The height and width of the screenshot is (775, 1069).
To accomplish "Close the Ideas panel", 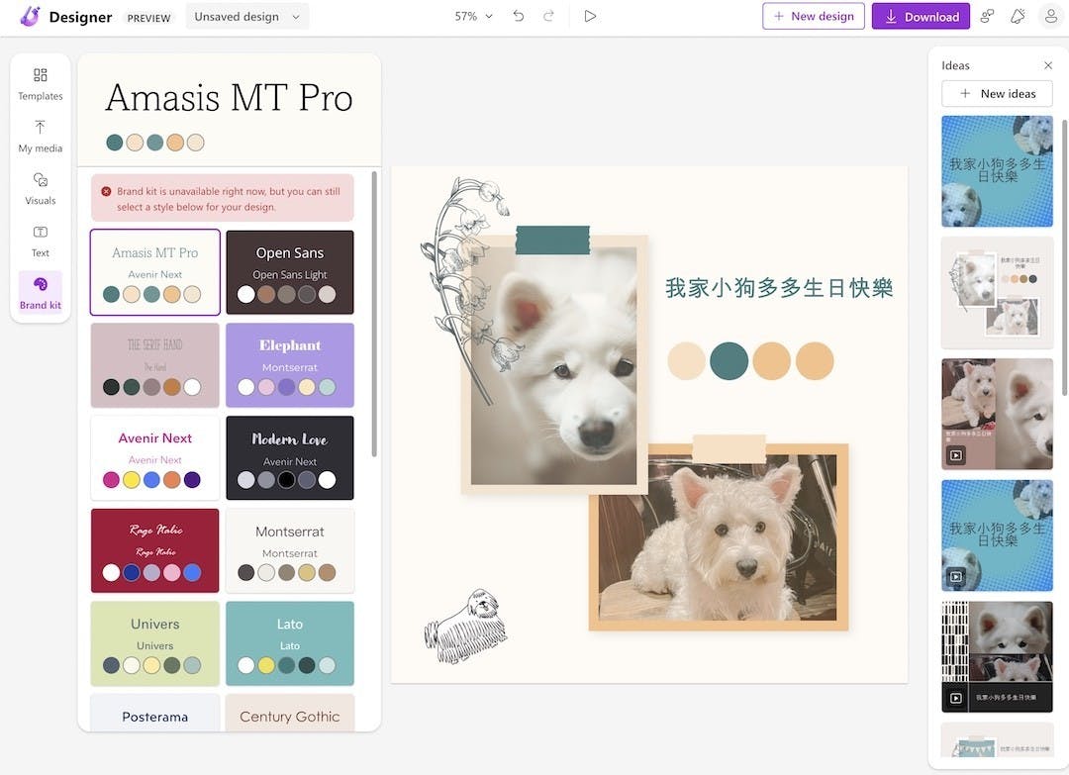I will (1048, 66).
